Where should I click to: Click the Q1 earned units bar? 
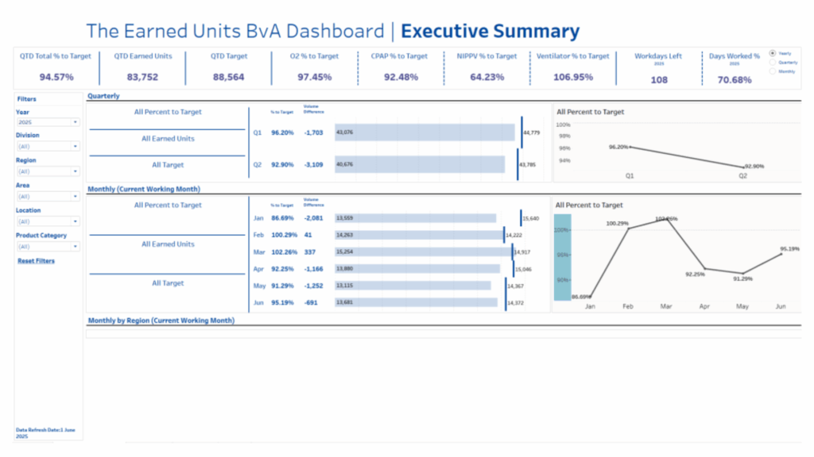coord(425,132)
